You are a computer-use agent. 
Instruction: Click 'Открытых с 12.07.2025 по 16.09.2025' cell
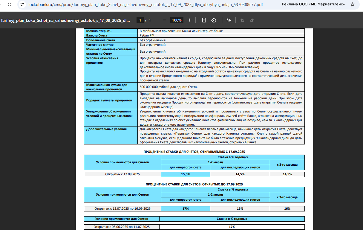point(122,208)
